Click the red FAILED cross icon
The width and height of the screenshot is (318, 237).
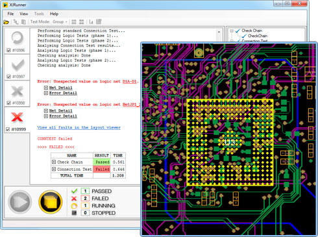click(x=74, y=199)
